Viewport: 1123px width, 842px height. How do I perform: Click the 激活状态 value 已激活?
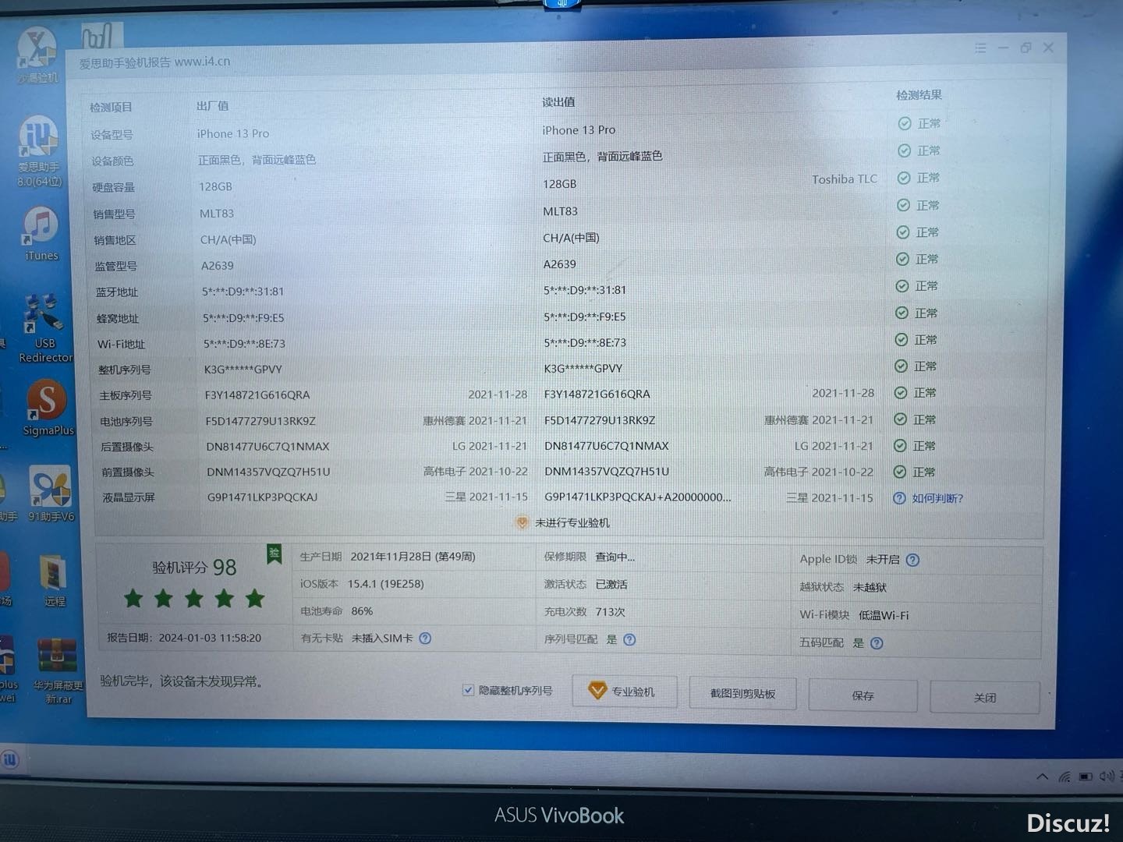(611, 585)
